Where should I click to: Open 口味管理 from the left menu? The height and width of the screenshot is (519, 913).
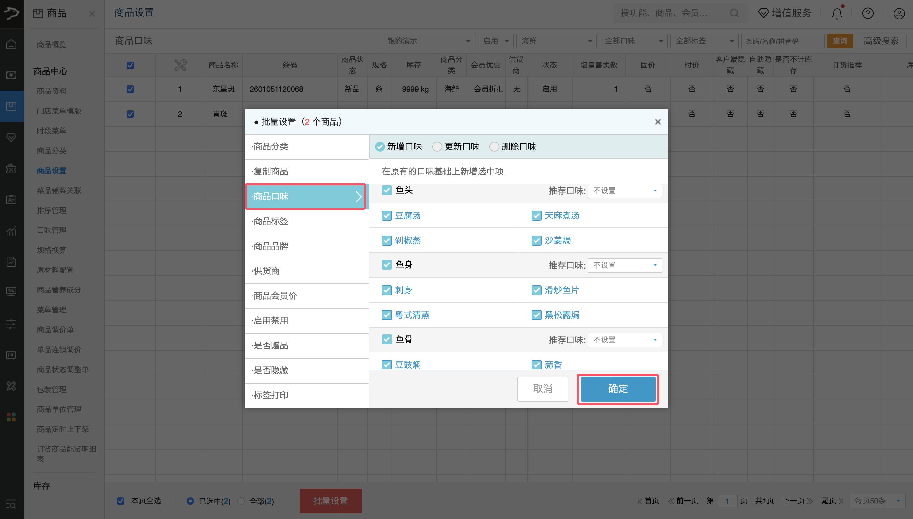[51, 230]
